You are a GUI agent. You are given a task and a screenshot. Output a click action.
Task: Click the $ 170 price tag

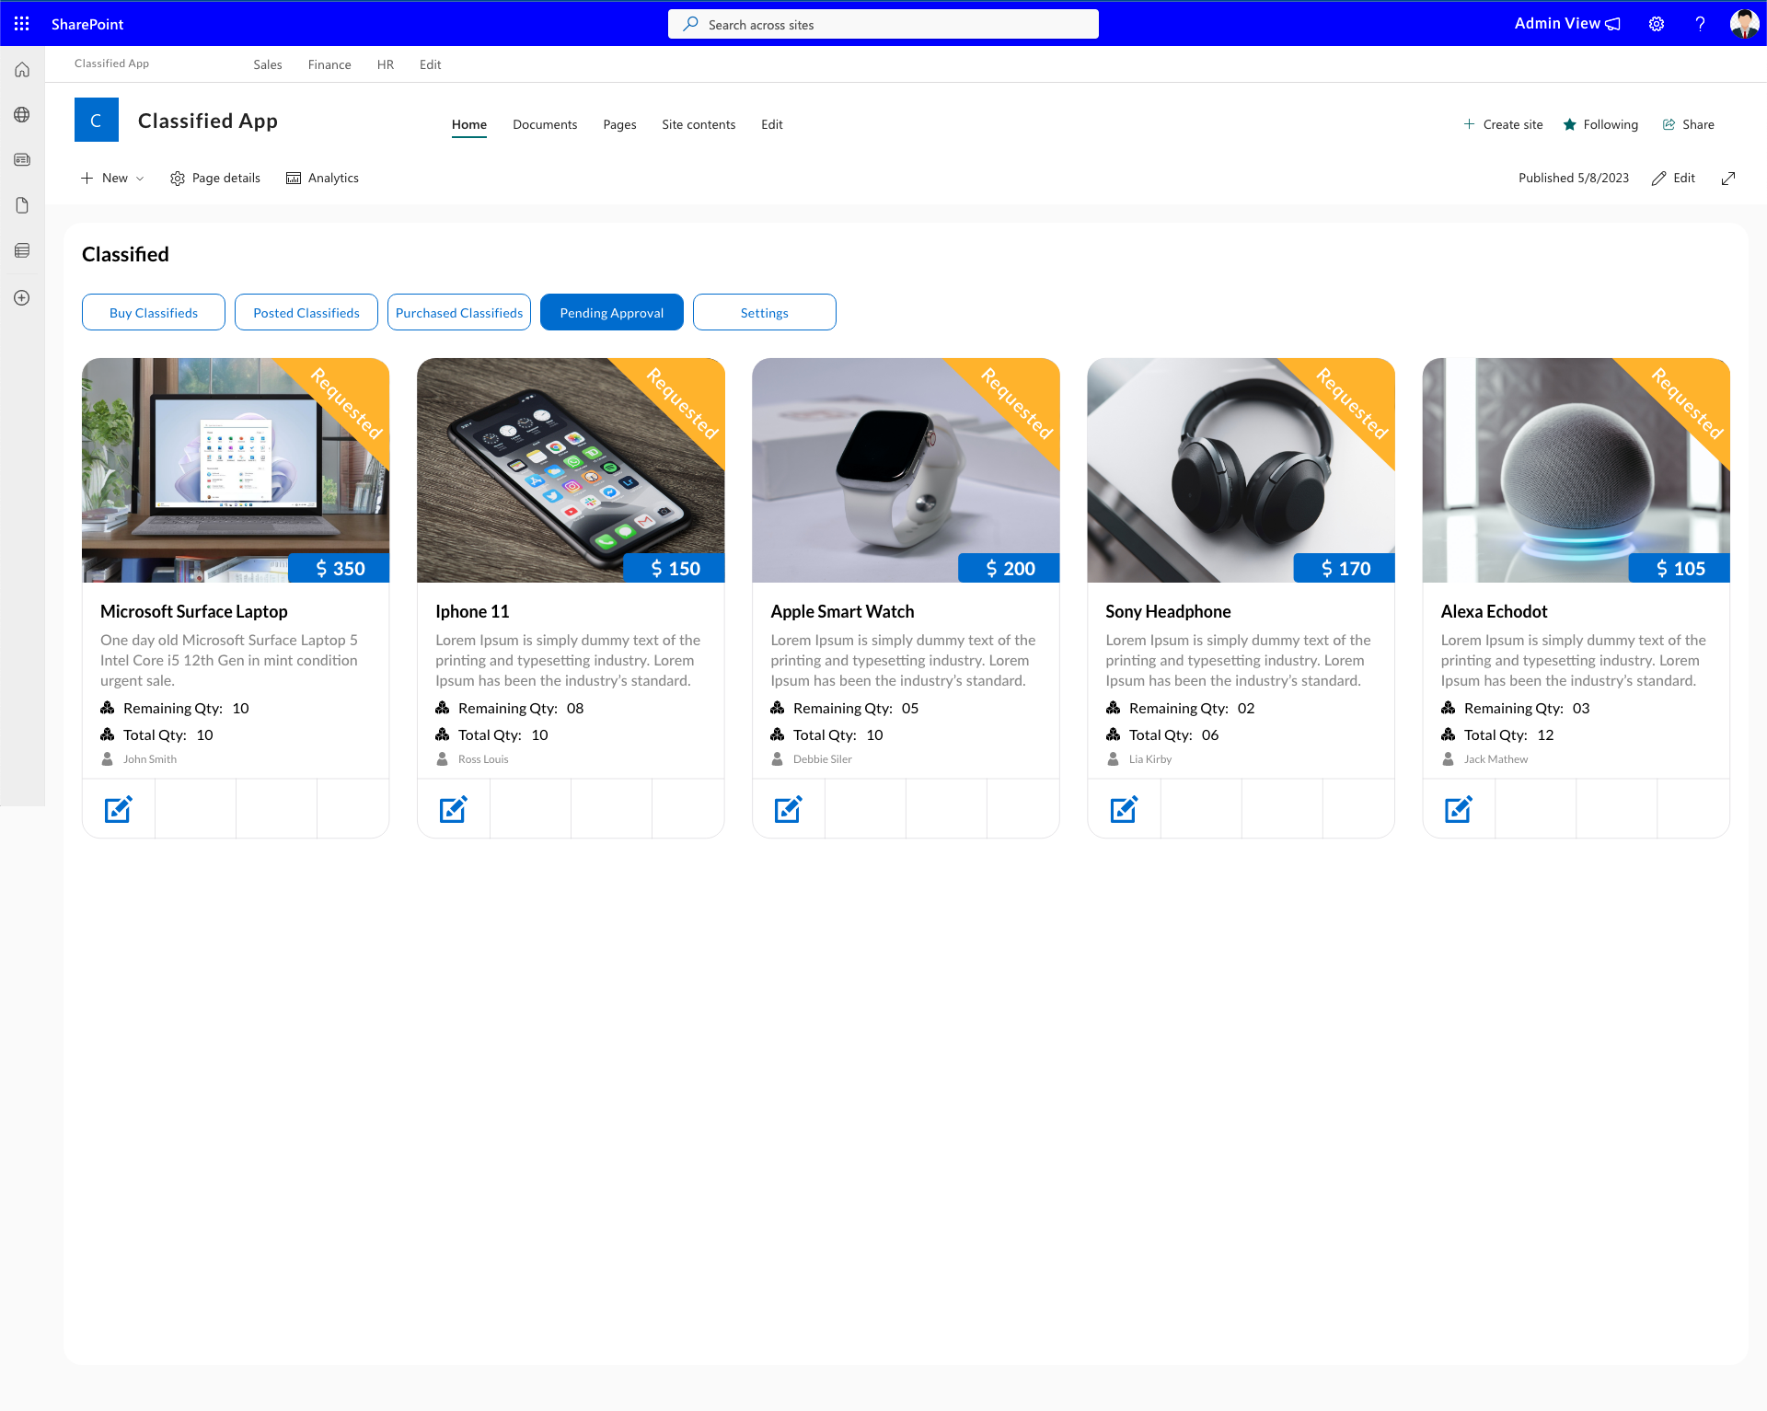tap(1345, 568)
